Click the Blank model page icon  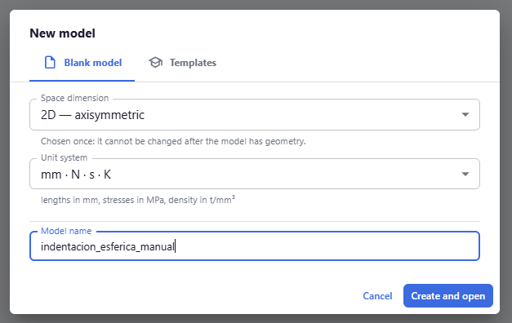tap(50, 62)
